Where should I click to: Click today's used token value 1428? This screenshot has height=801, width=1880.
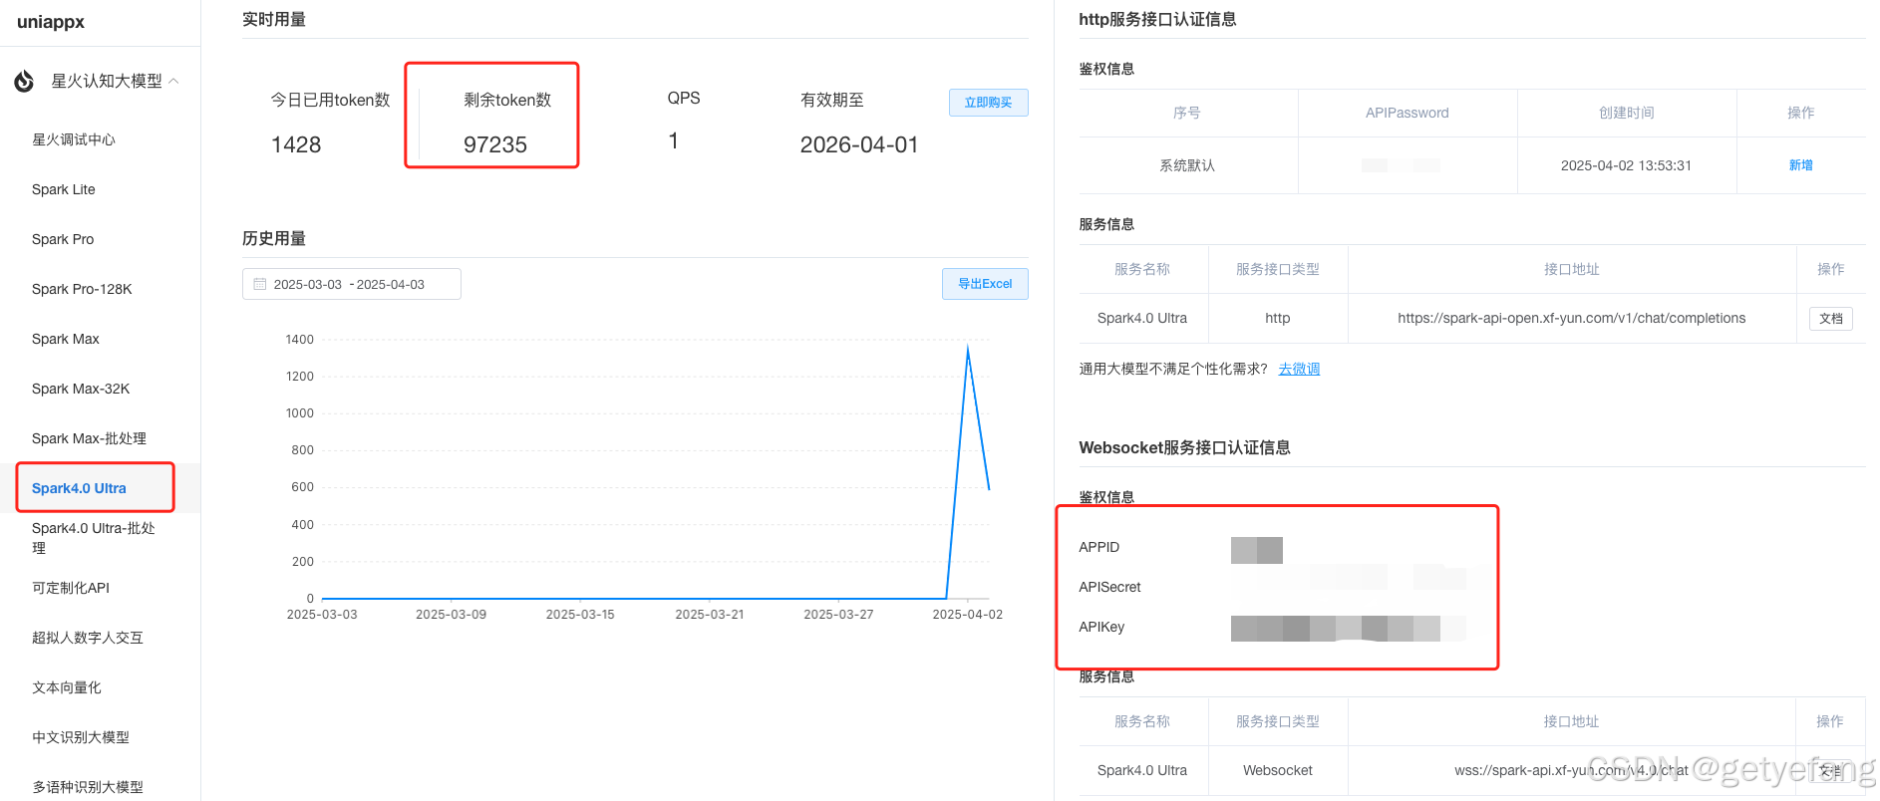[x=296, y=144]
